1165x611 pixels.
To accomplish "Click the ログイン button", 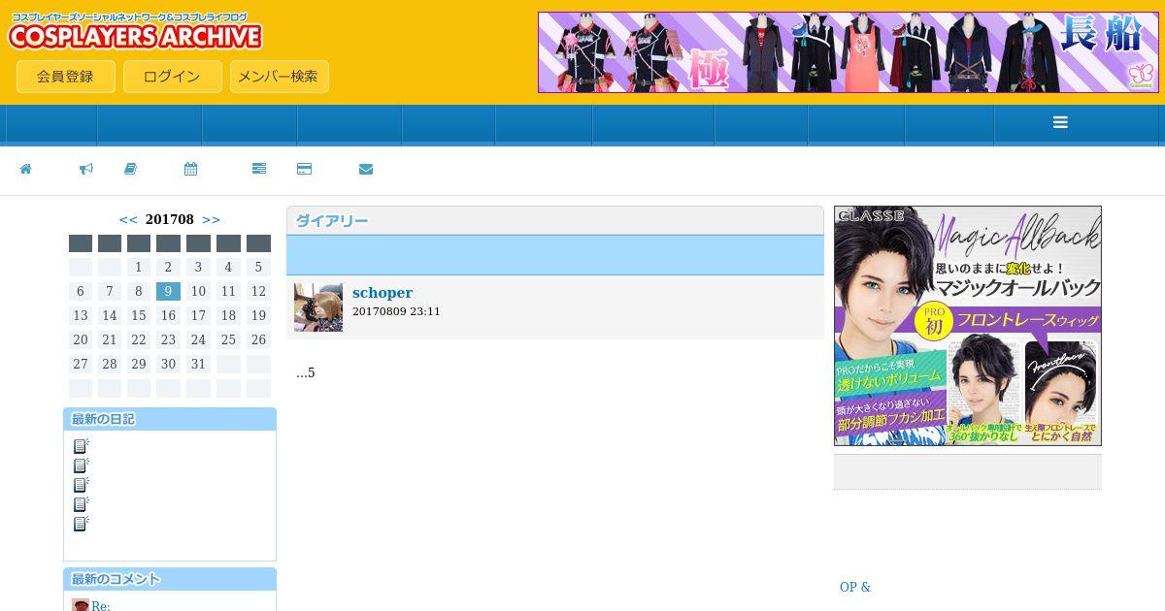I will 172,77.
